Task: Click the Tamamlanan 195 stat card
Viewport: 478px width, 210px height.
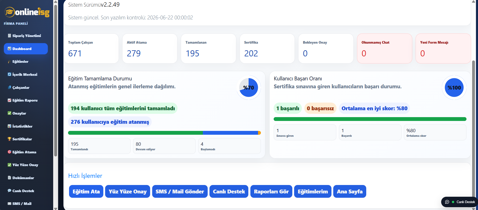Action: (208, 48)
